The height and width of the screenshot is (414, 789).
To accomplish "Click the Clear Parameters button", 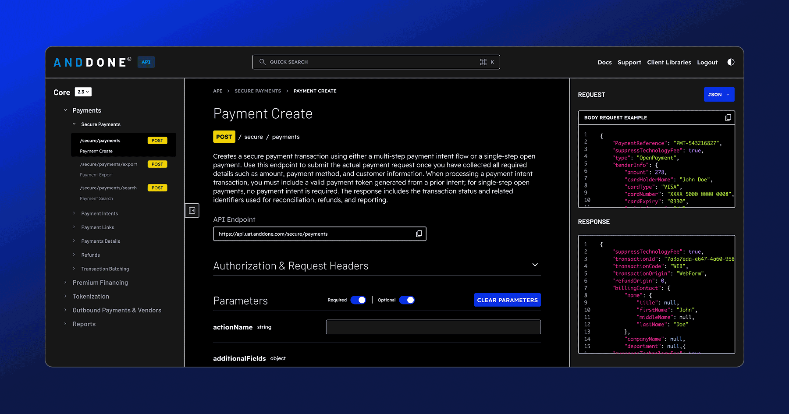I will (507, 300).
